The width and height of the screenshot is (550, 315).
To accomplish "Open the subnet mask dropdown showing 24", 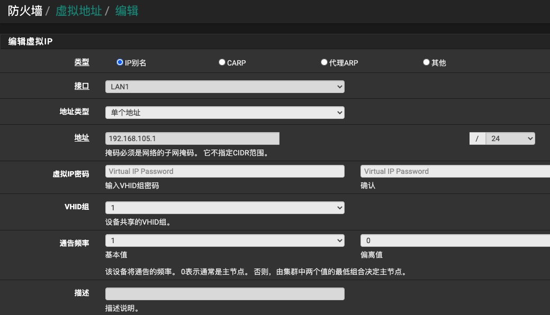I will (510, 138).
